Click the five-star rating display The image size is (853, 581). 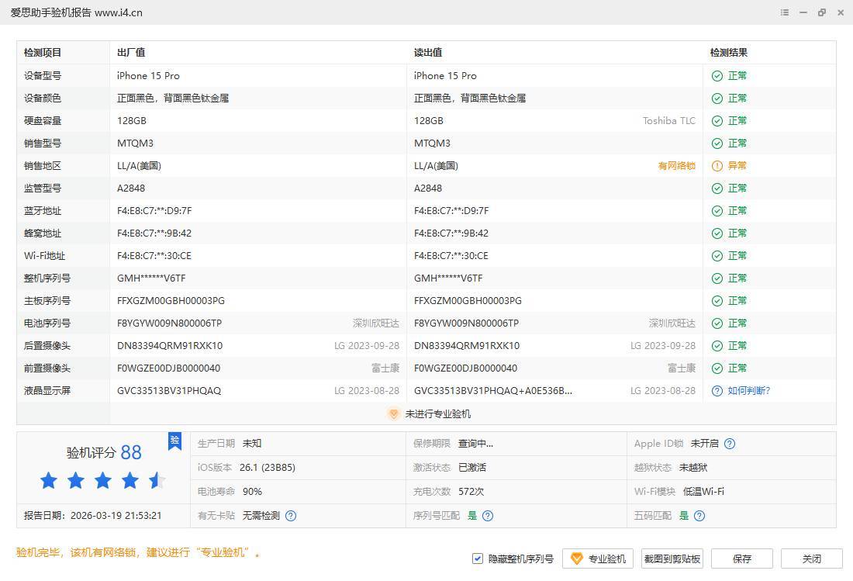pos(102,481)
